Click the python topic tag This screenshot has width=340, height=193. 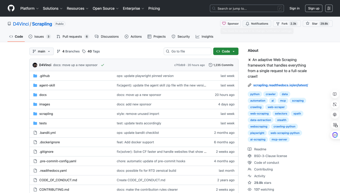[255, 94]
